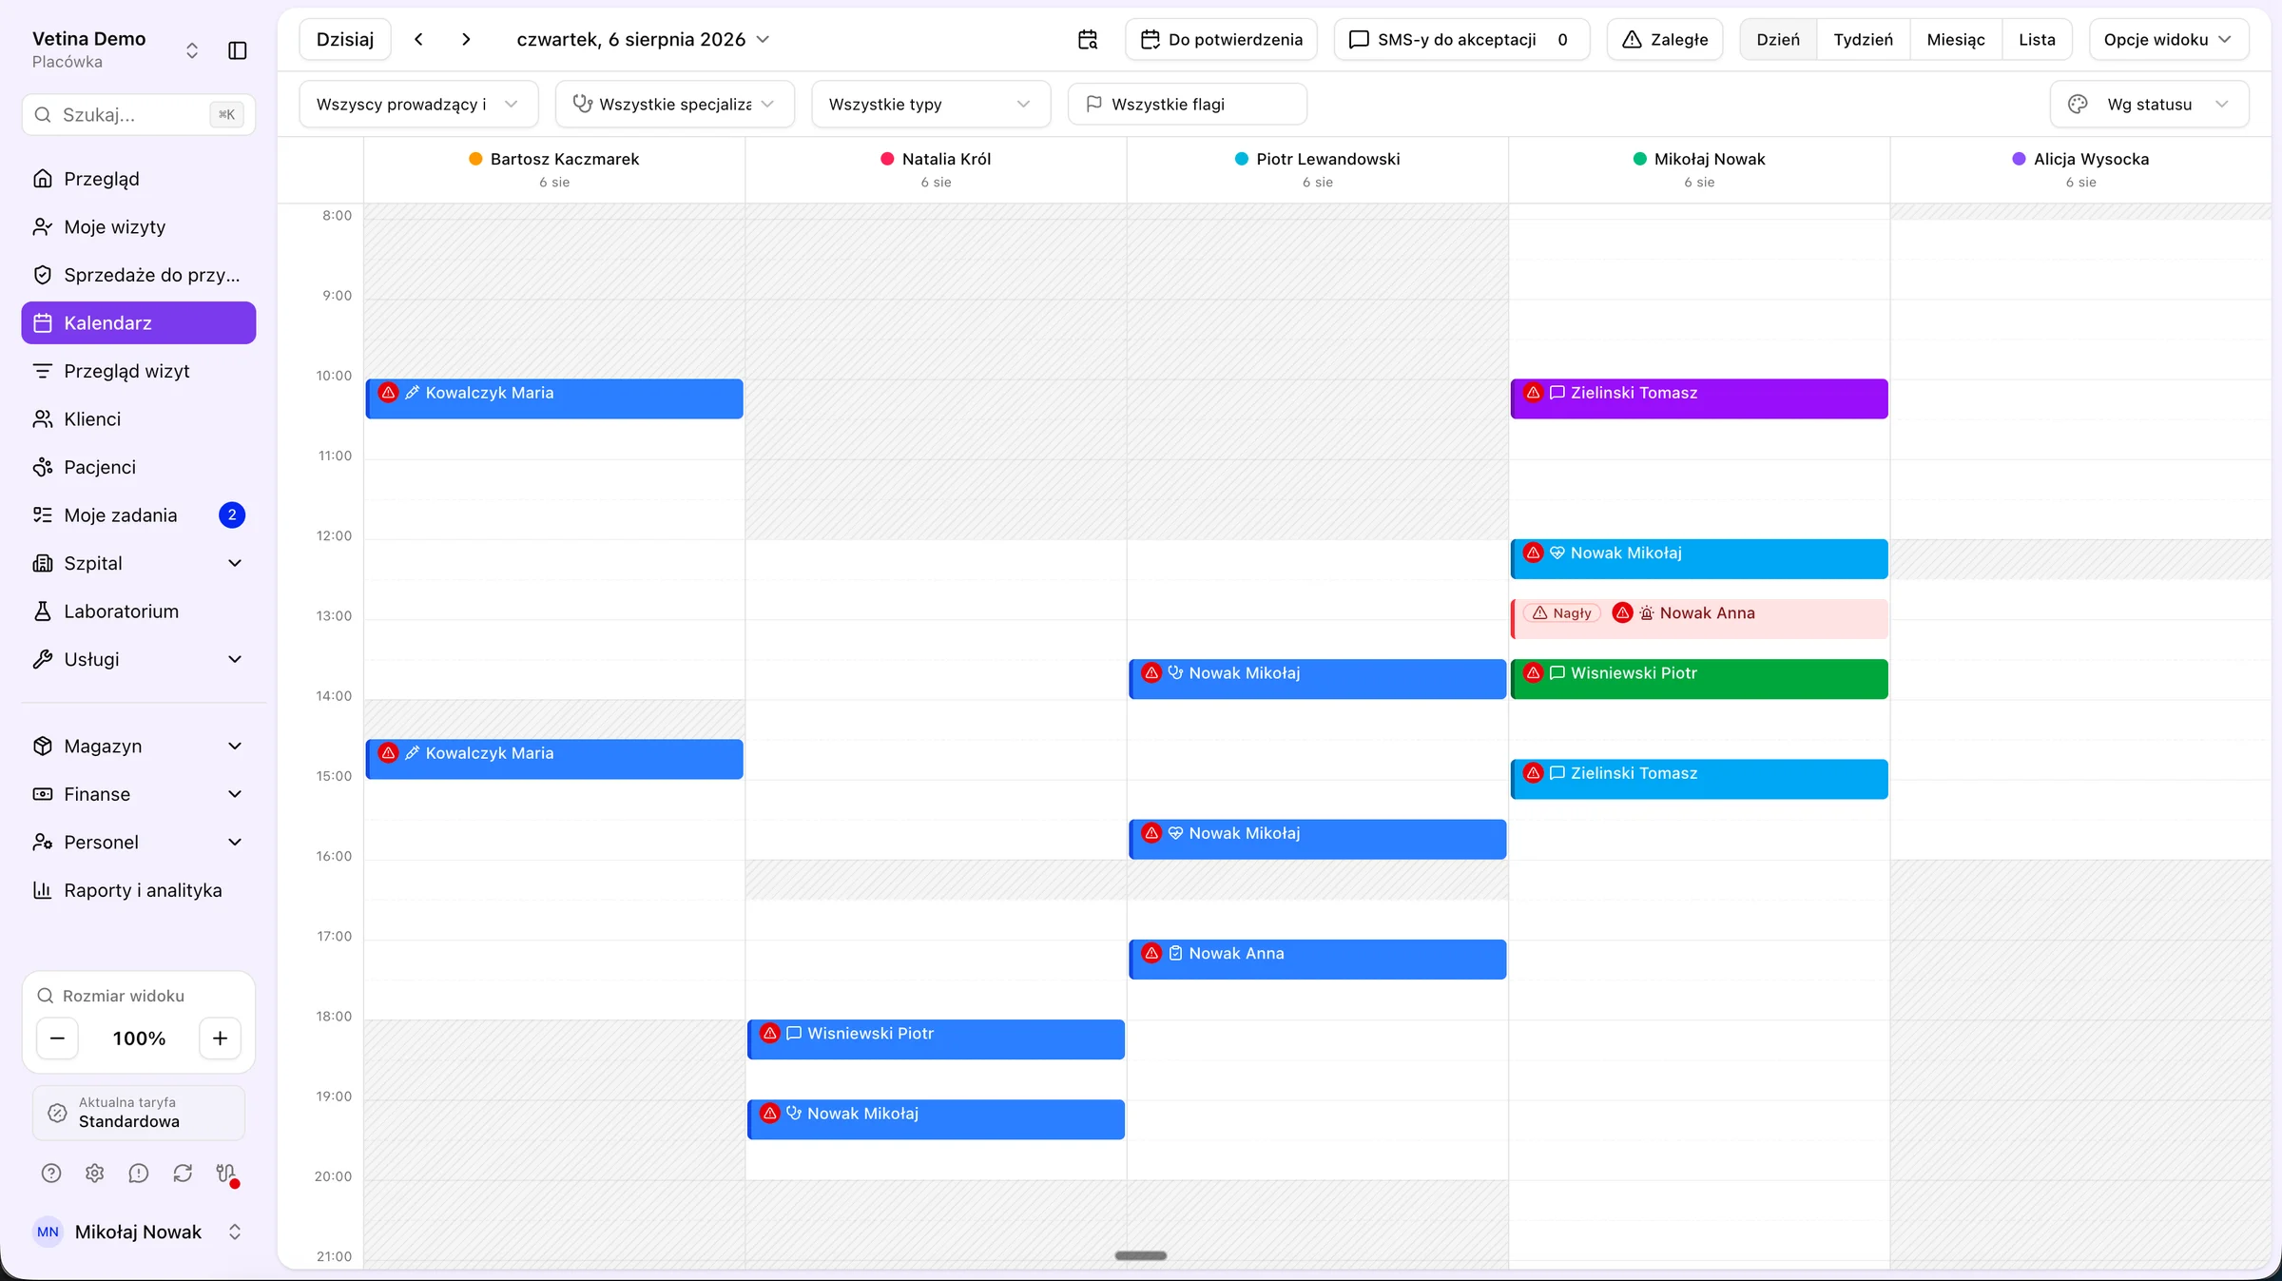This screenshot has width=2282, height=1281.
Task: Toggle the sidebar panel icon
Action: point(238,50)
